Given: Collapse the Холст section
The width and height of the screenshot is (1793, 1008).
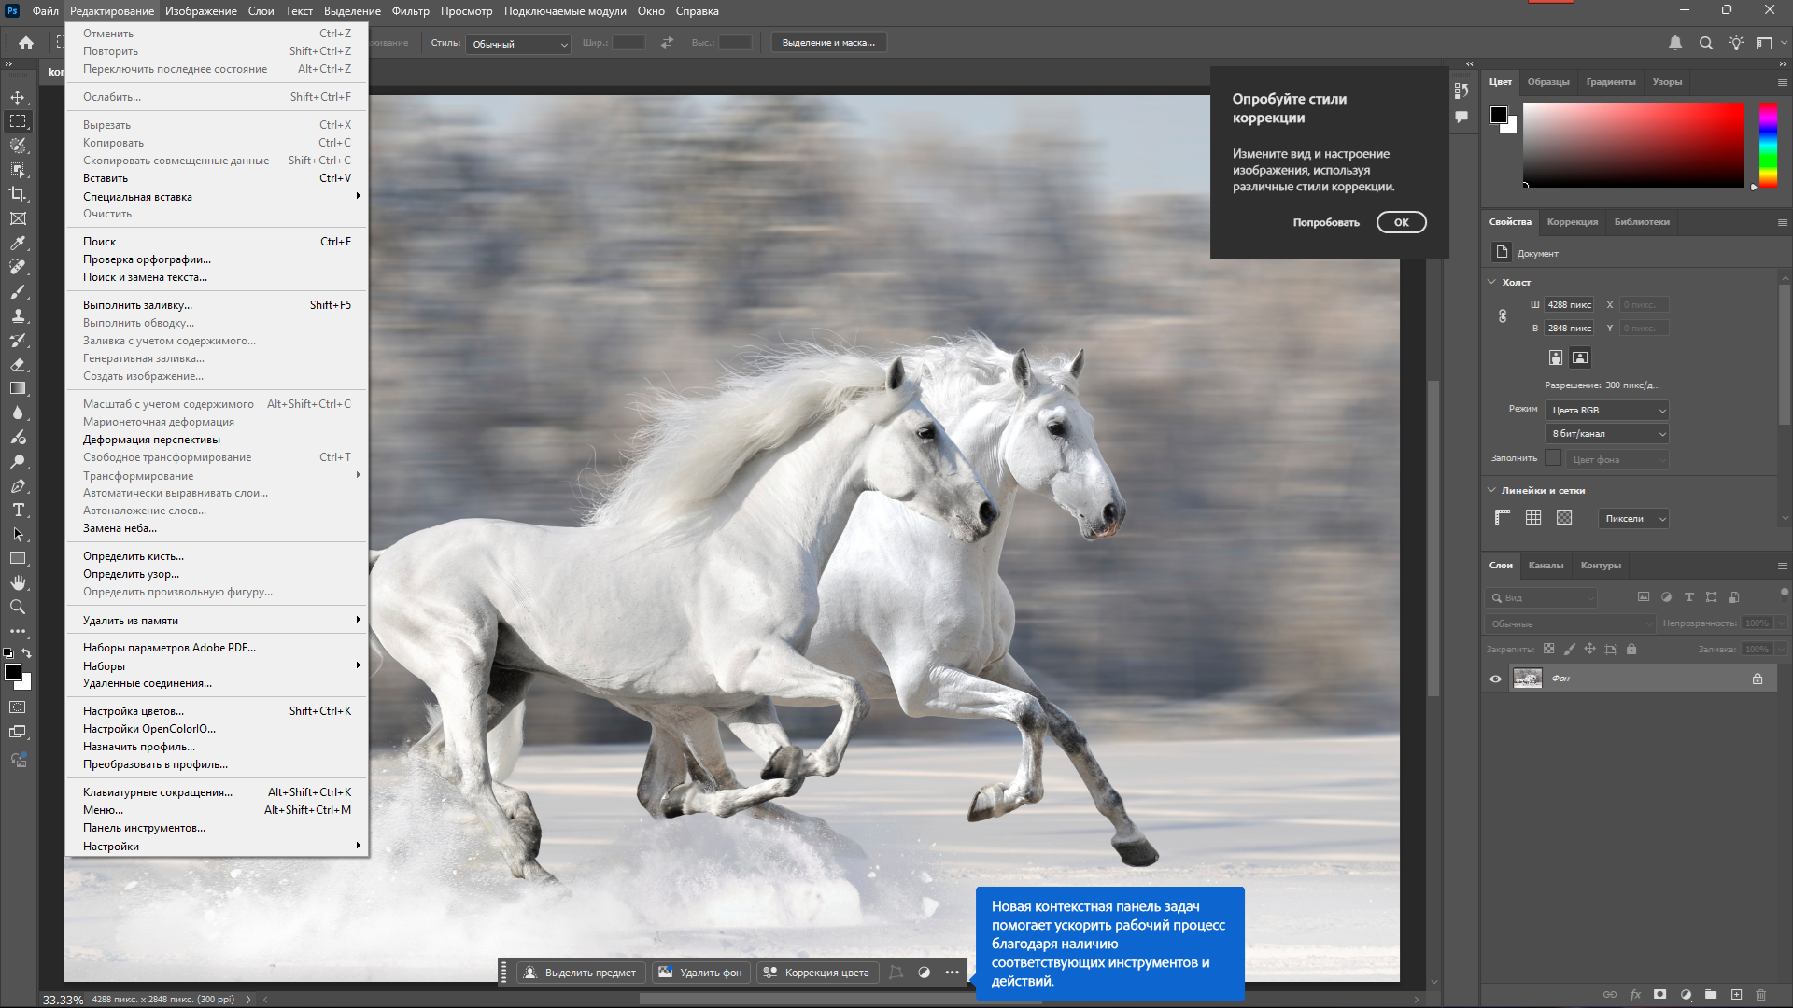Looking at the screenshot, I should (1491, 282).
